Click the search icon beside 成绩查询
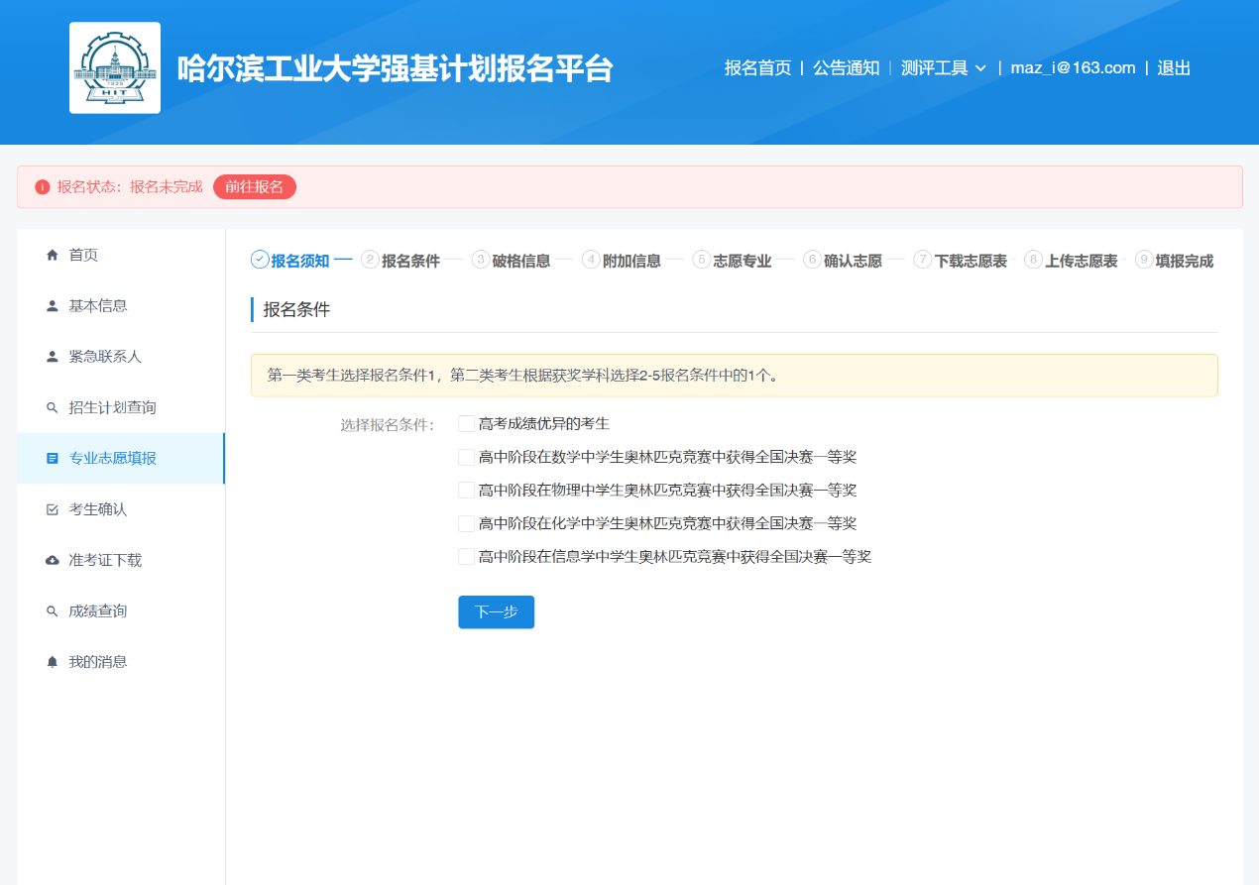 [53, 611]
